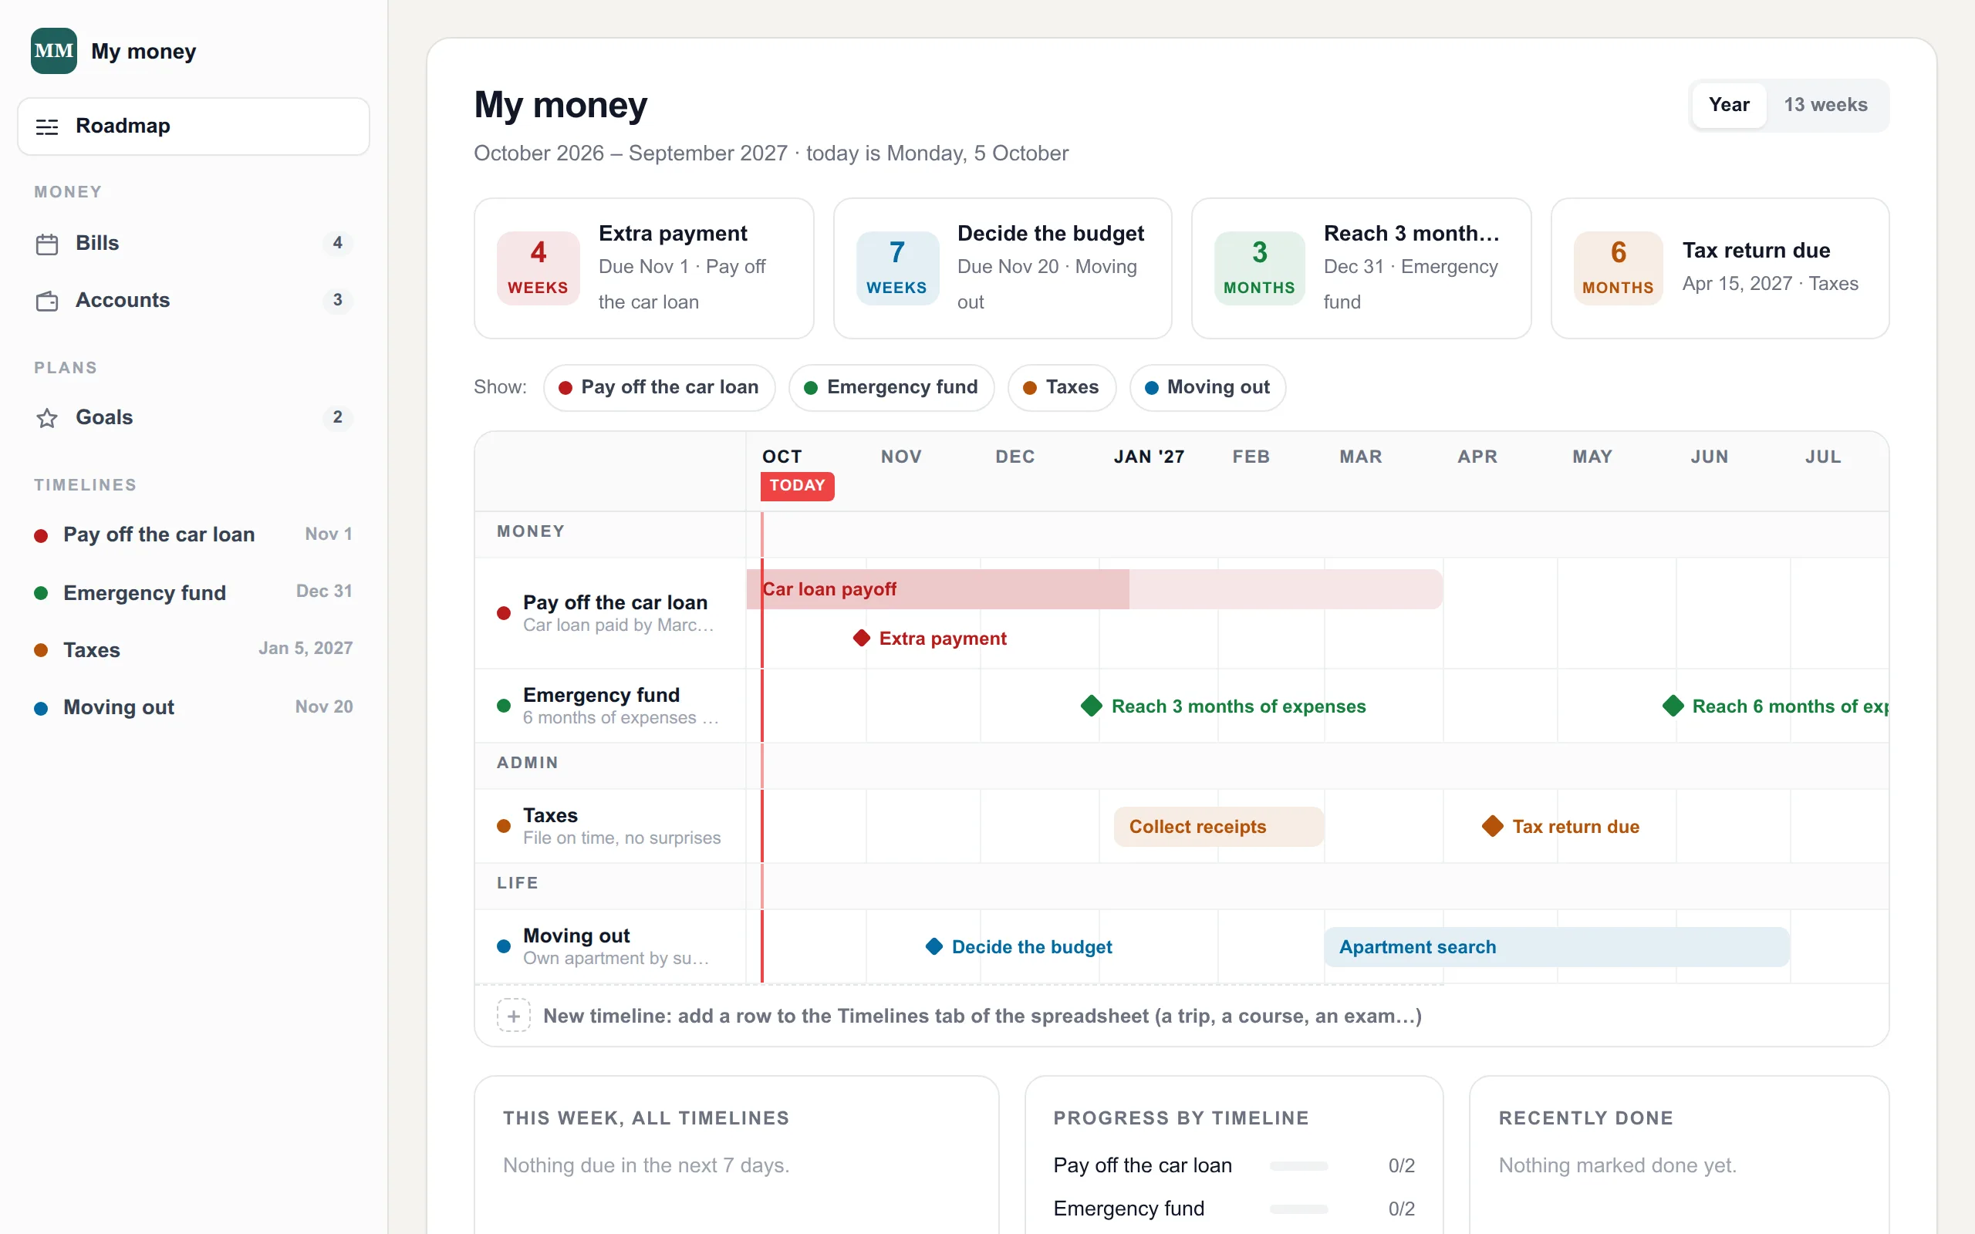Viewport: 1975px width, 1234px height.
Task: Open Goals in the sidebar
Action: click(194, 418)
